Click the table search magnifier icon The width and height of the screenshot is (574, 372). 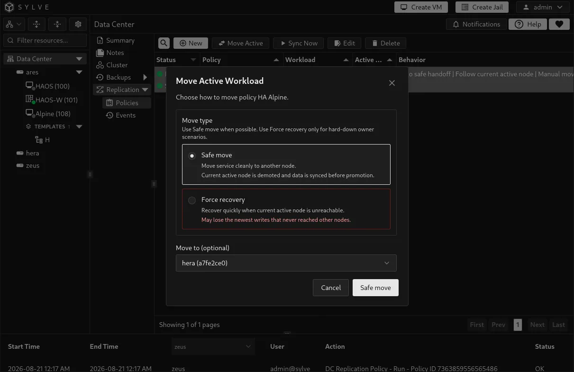click(x=164, y=43)
